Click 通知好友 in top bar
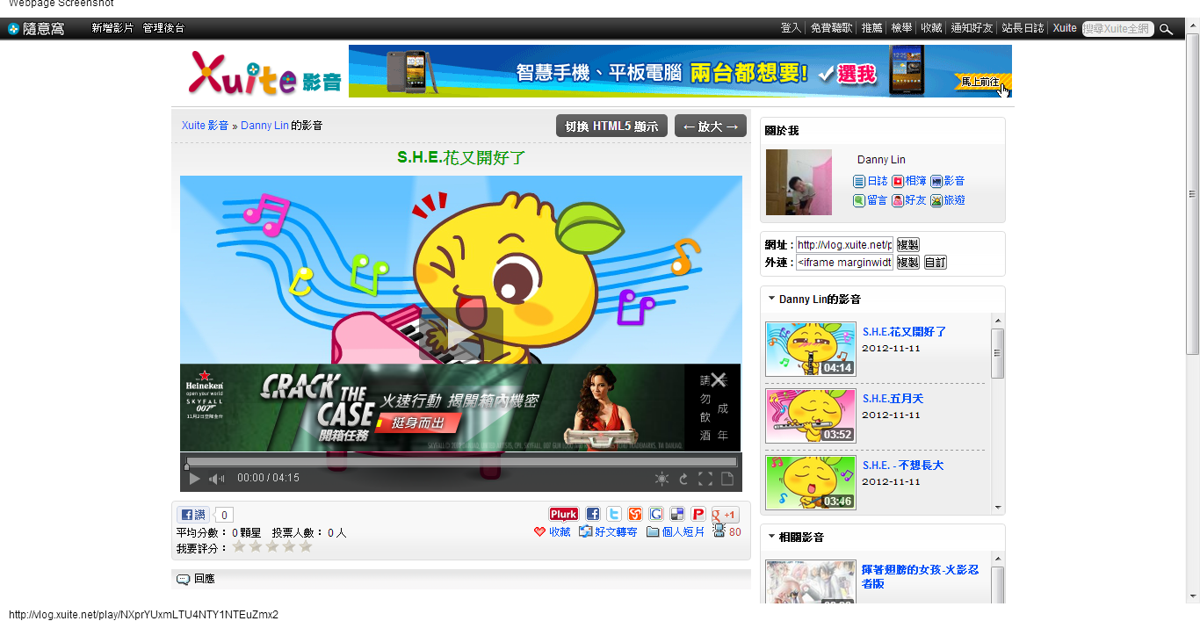 pyautogui.click(x=972, y=28)
